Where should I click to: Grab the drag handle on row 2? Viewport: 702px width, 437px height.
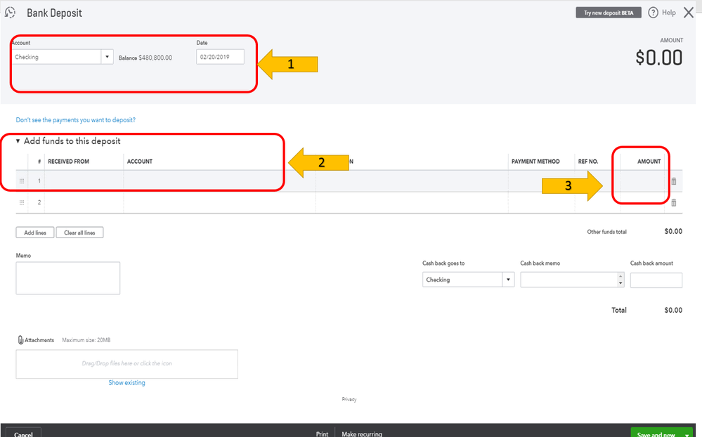[22, 202]
